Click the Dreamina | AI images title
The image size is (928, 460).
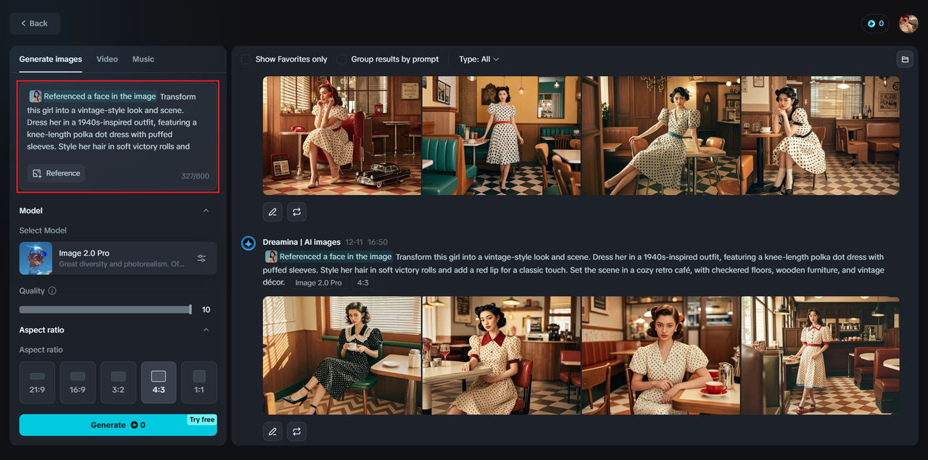point(302,242)
